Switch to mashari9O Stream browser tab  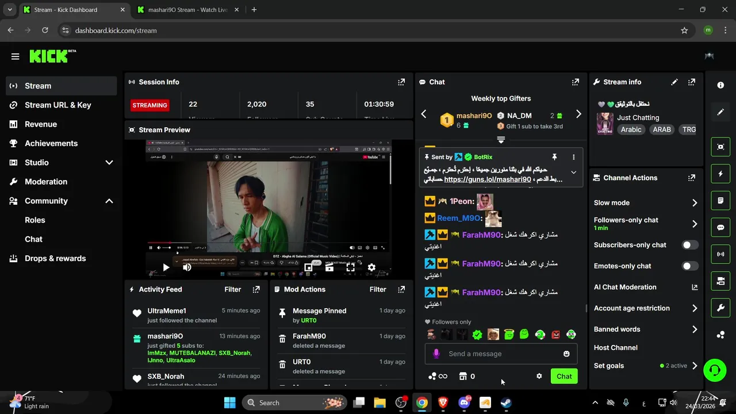pyautogui.click(x=187, y=10)
